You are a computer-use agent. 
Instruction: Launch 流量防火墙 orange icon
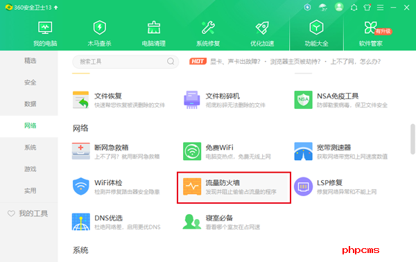click(x=192, y=186)
